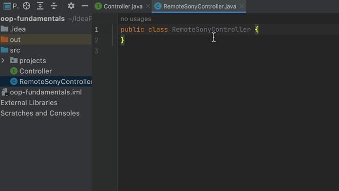This screenshot has width=339, height=191.
Task: Click the .iml file icon
Action: [4, 92]
